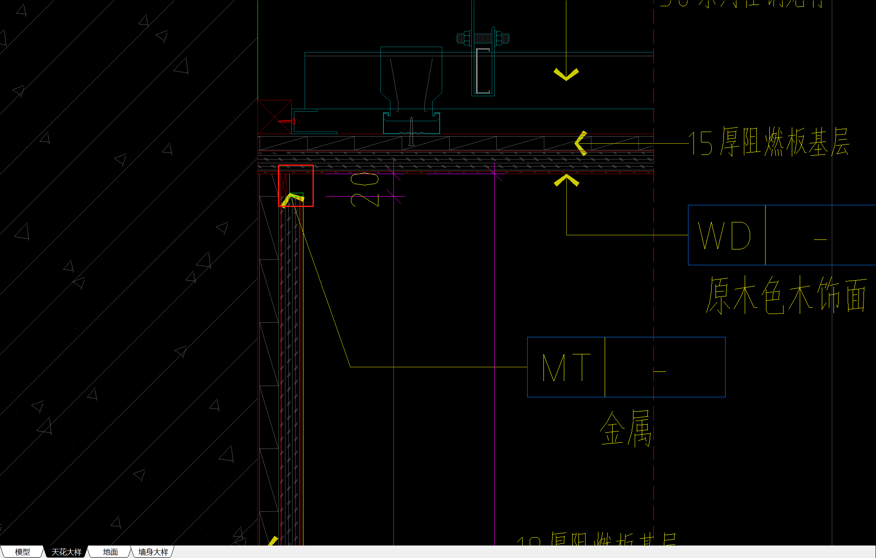Screen dimensions: 876x558
Task: Switch to the 模型 layout tab
Action: 22,552
